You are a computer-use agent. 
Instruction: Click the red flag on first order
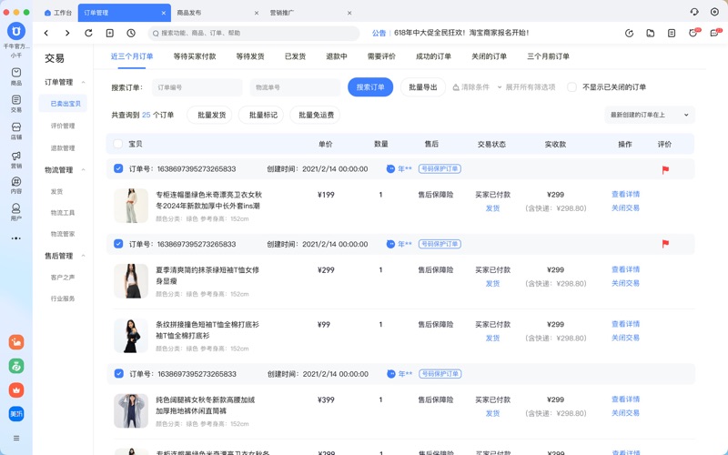[665, 169]
